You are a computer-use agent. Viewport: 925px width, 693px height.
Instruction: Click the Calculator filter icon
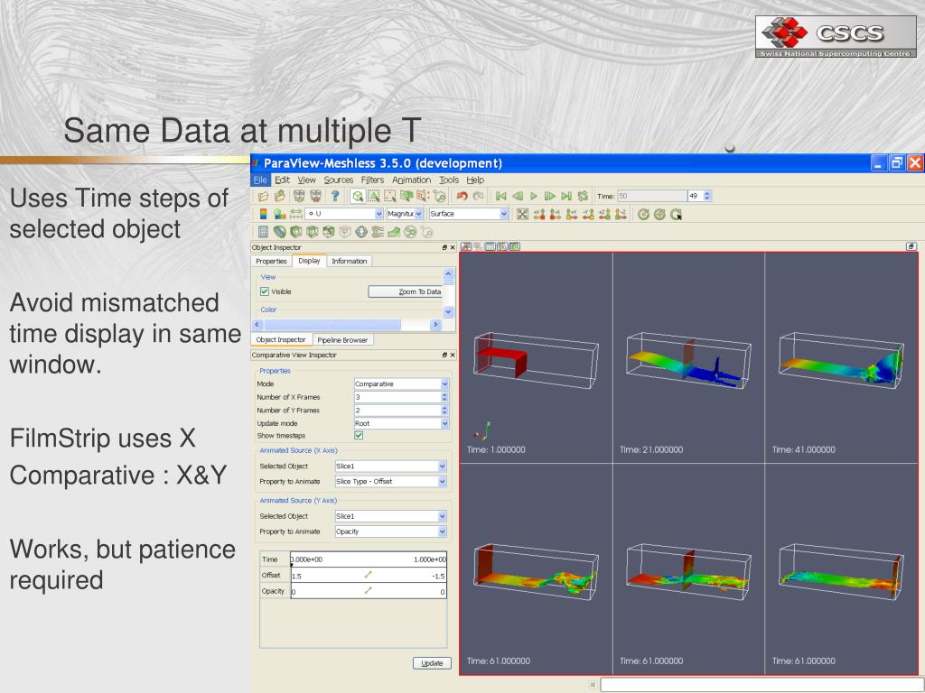point(263,232)
